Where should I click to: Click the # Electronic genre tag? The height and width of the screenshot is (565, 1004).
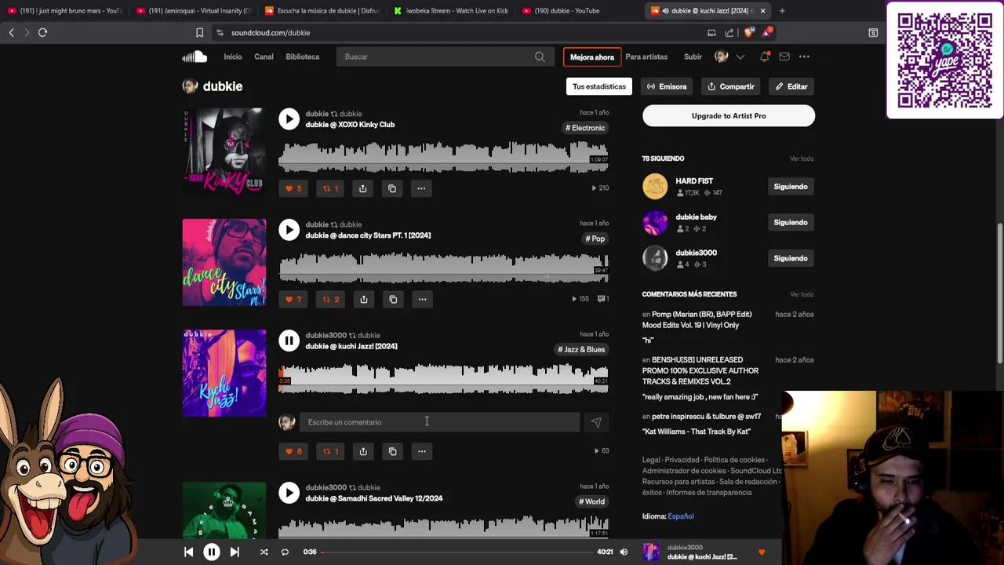pyautogui.click(x=585, y=128)
